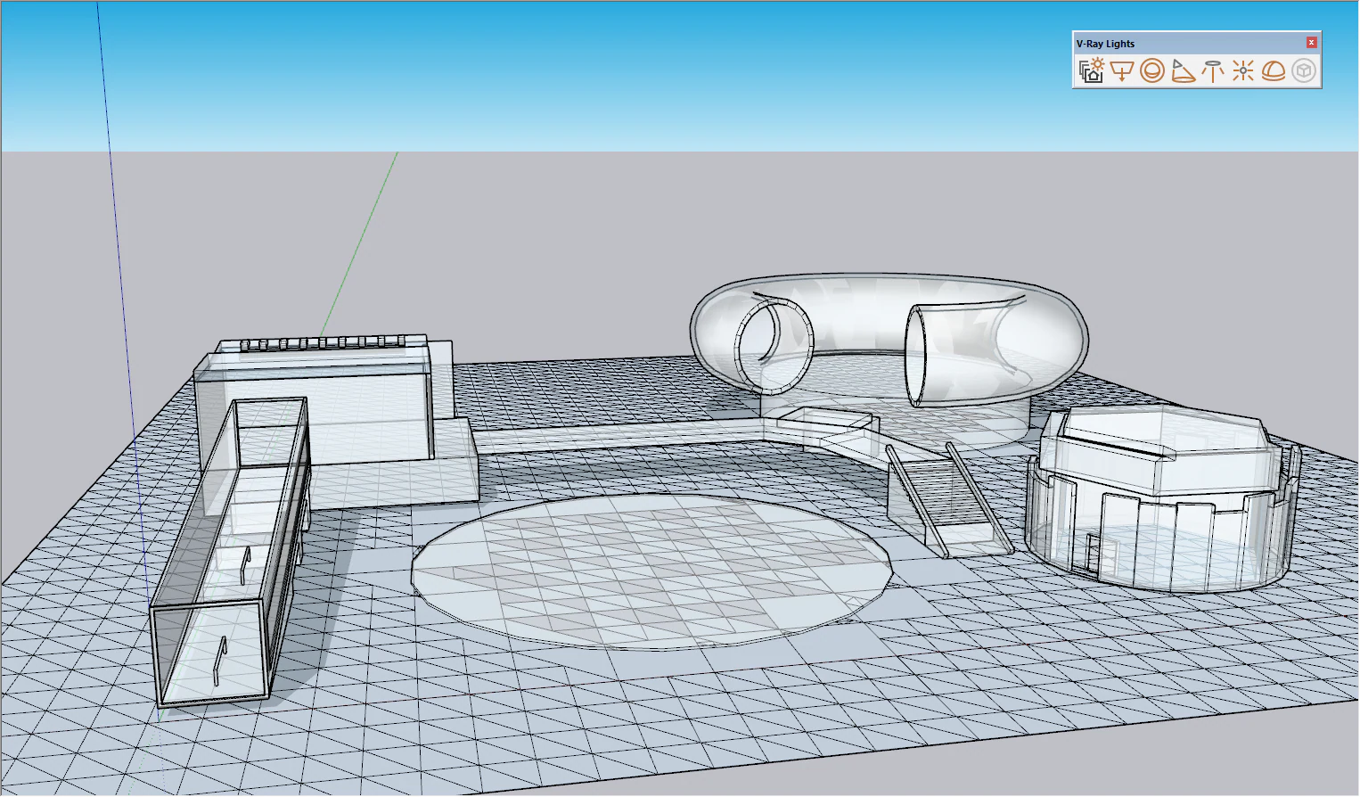Select the Rectangle Light tool
1360x797 pixels.
(1122, 71)
